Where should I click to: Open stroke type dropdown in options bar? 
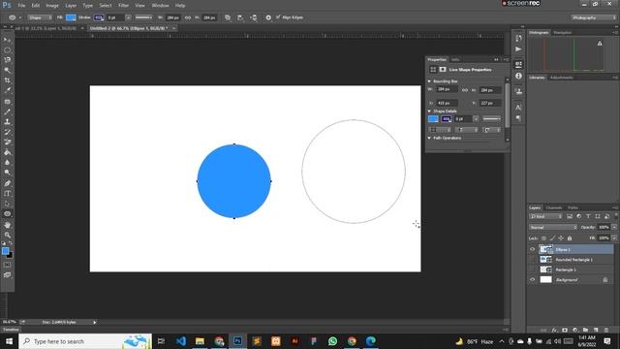point(143,17)
